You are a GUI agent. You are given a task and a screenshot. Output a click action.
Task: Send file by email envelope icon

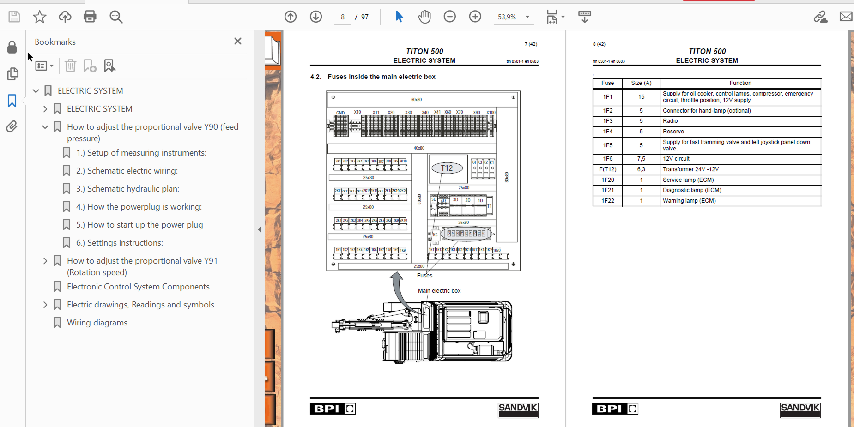click(846, 17)
